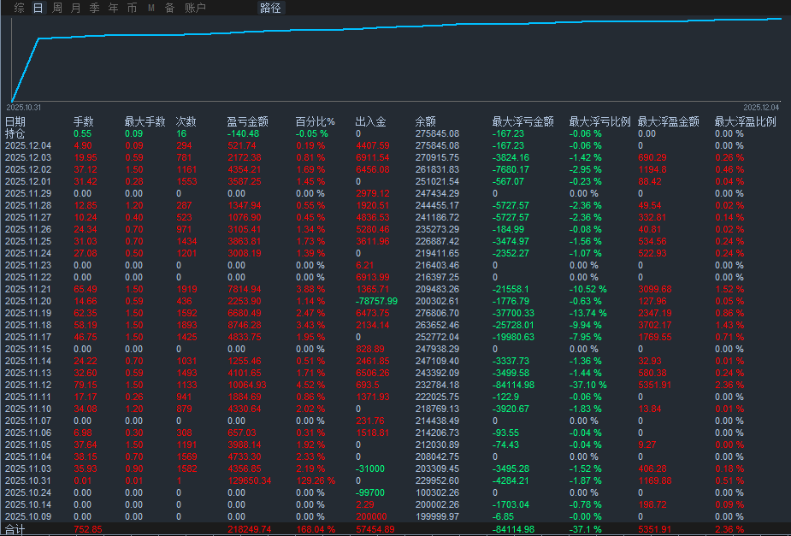The image size is (791, 536).
Task: Select the total profit 218249.74
Action: (x=249, y=529)
